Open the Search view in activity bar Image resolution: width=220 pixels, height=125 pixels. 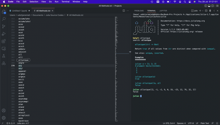click(4, 19)
